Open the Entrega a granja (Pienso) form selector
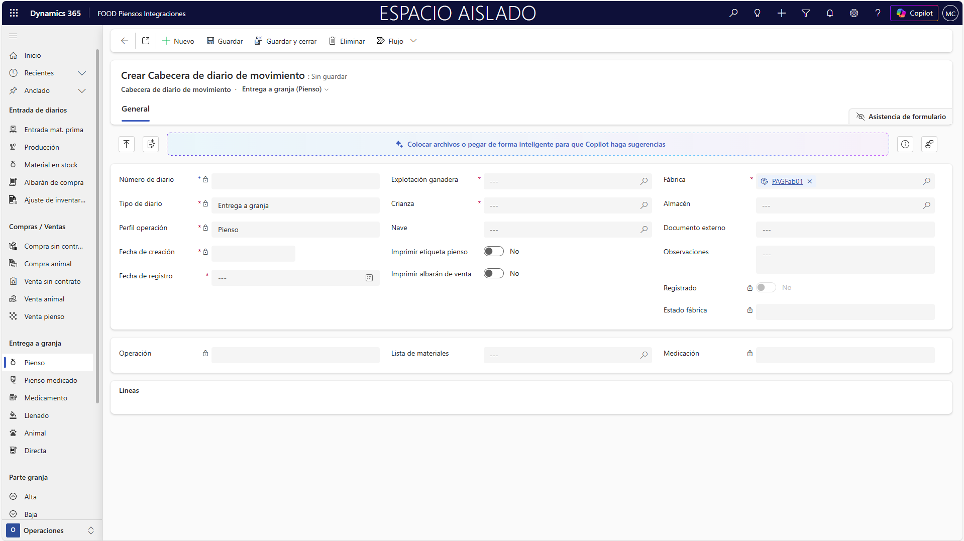This screenshot has height=541, width=964. (285, 89)
